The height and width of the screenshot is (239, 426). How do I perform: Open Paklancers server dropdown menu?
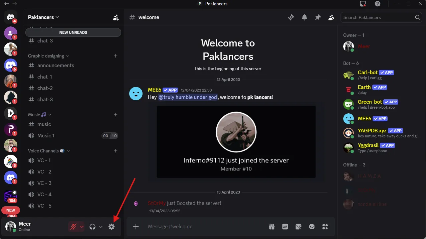(x=43, y=17)
